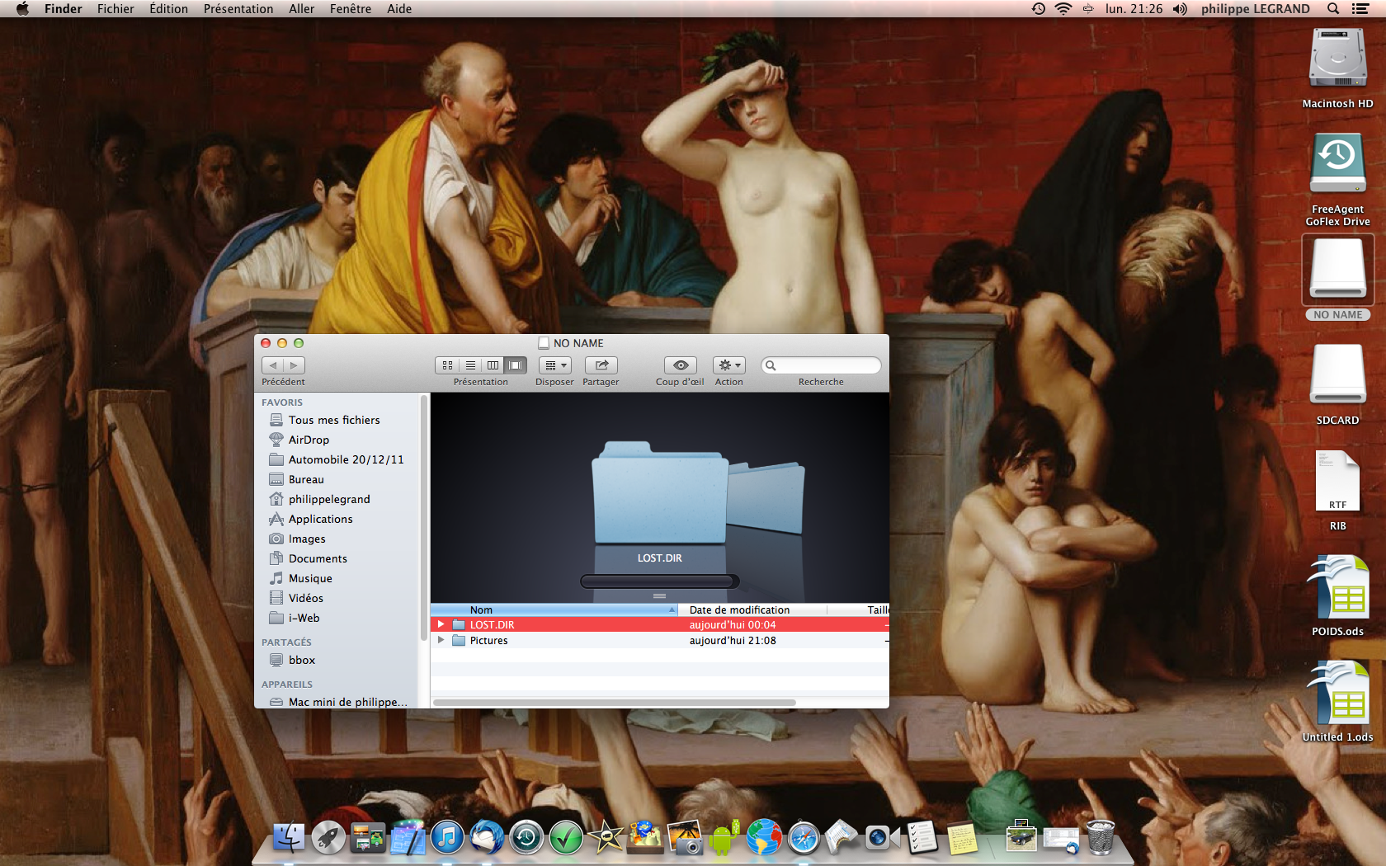Open the Trash in the Dock

point(1101,838)
